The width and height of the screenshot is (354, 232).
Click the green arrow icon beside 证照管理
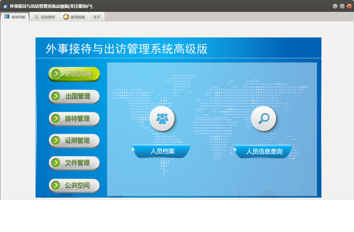click(x=56, y=141)
